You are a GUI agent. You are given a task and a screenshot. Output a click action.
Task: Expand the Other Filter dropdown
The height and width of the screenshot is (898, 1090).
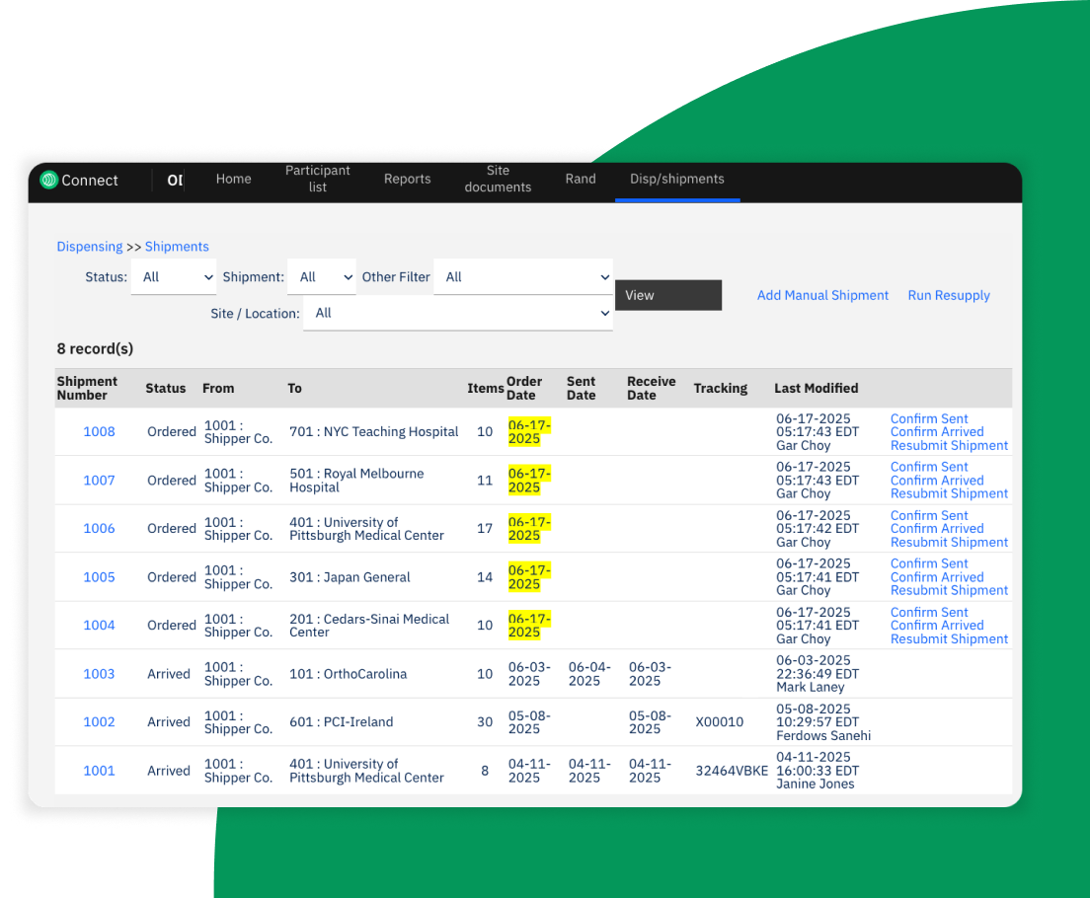[x=523, y=277]
